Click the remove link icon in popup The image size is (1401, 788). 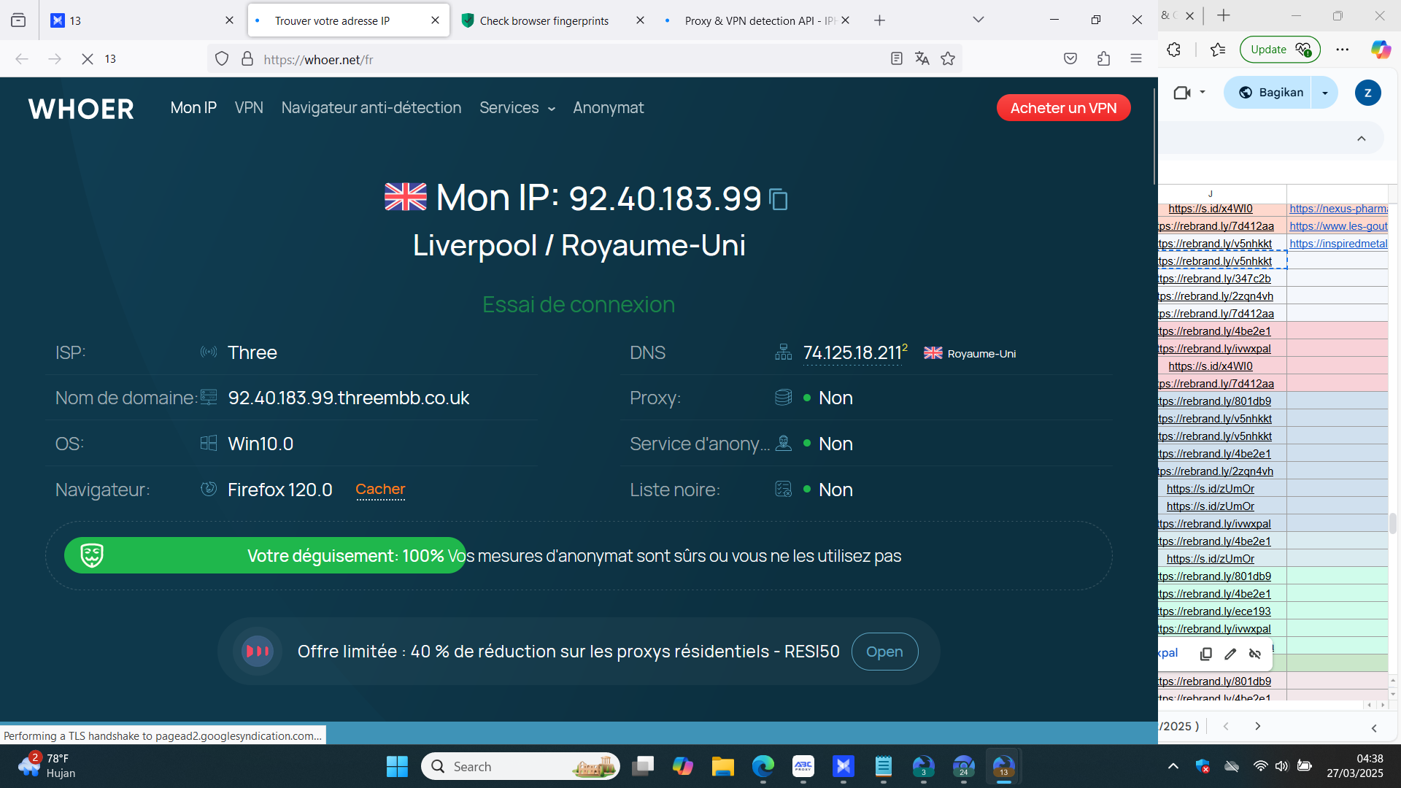1255,654
